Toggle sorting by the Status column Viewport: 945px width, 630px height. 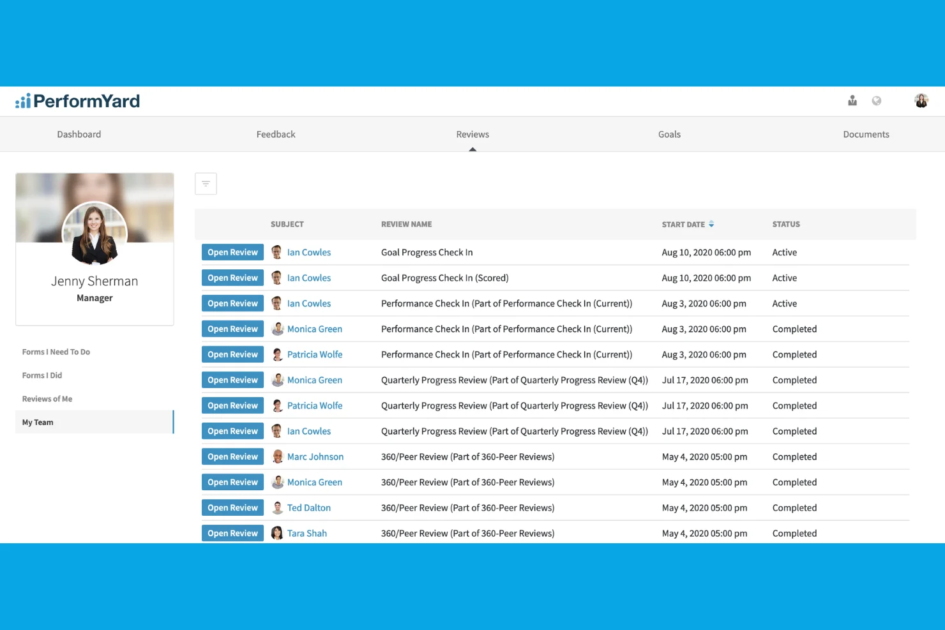(785, 224)
